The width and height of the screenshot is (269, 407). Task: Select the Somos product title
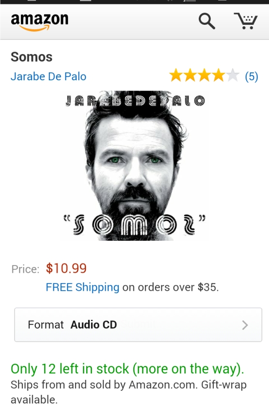32,57
